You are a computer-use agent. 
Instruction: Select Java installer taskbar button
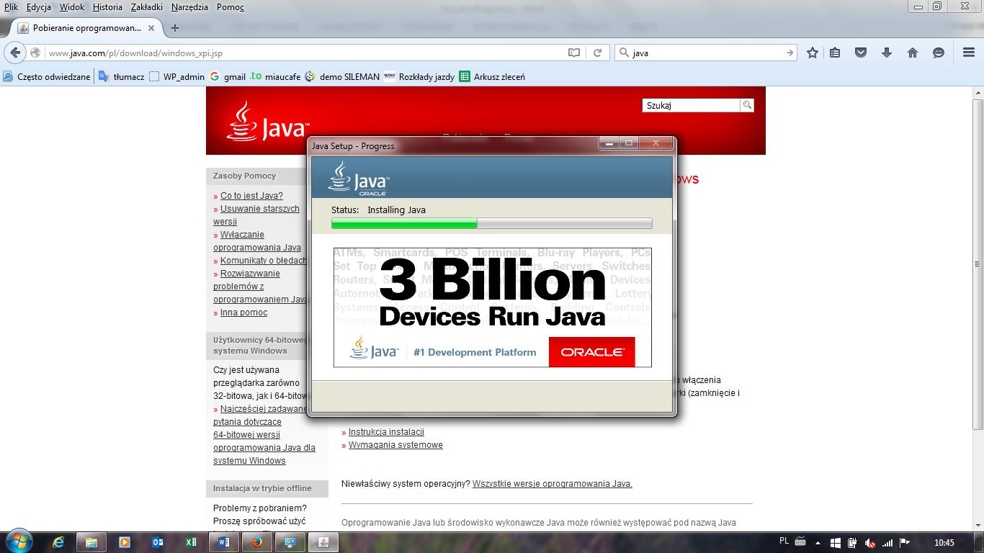tap(323, 542)
